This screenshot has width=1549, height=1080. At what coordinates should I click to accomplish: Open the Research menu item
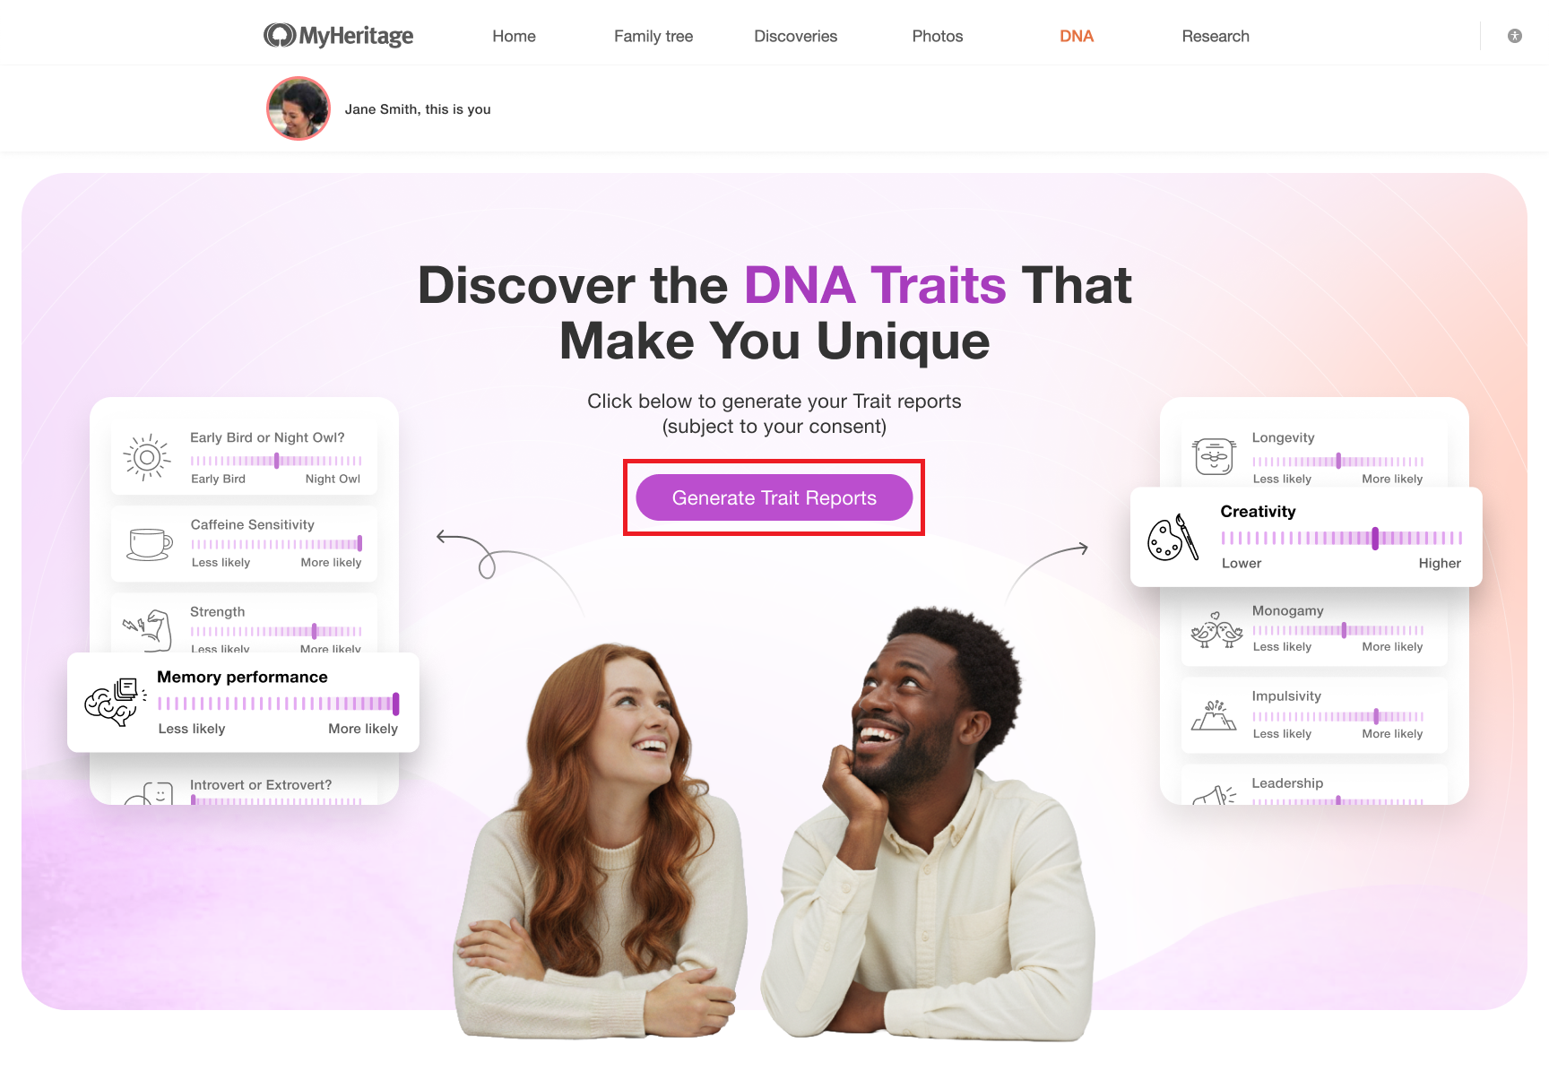click(1216, 36)
